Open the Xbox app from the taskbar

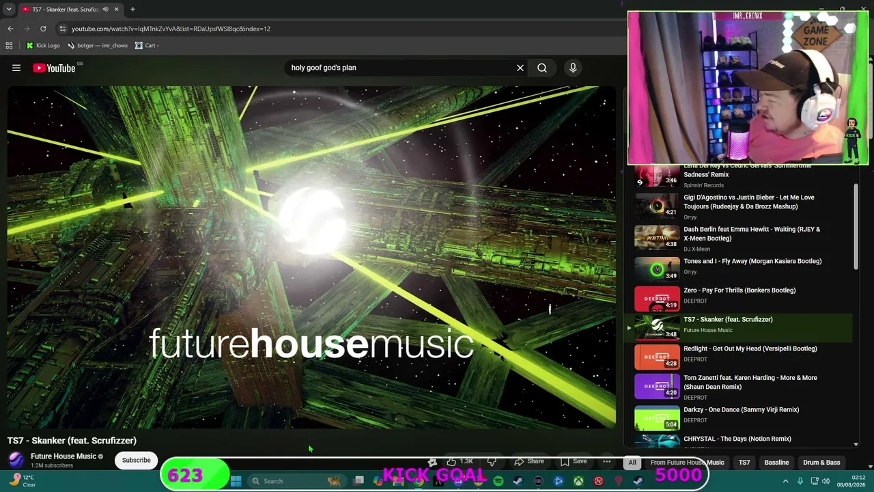click(x=578, y=481)
